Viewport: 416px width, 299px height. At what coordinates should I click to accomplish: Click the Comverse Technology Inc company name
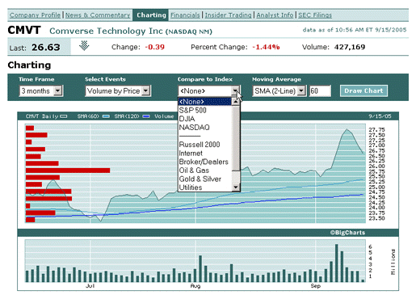106,31
